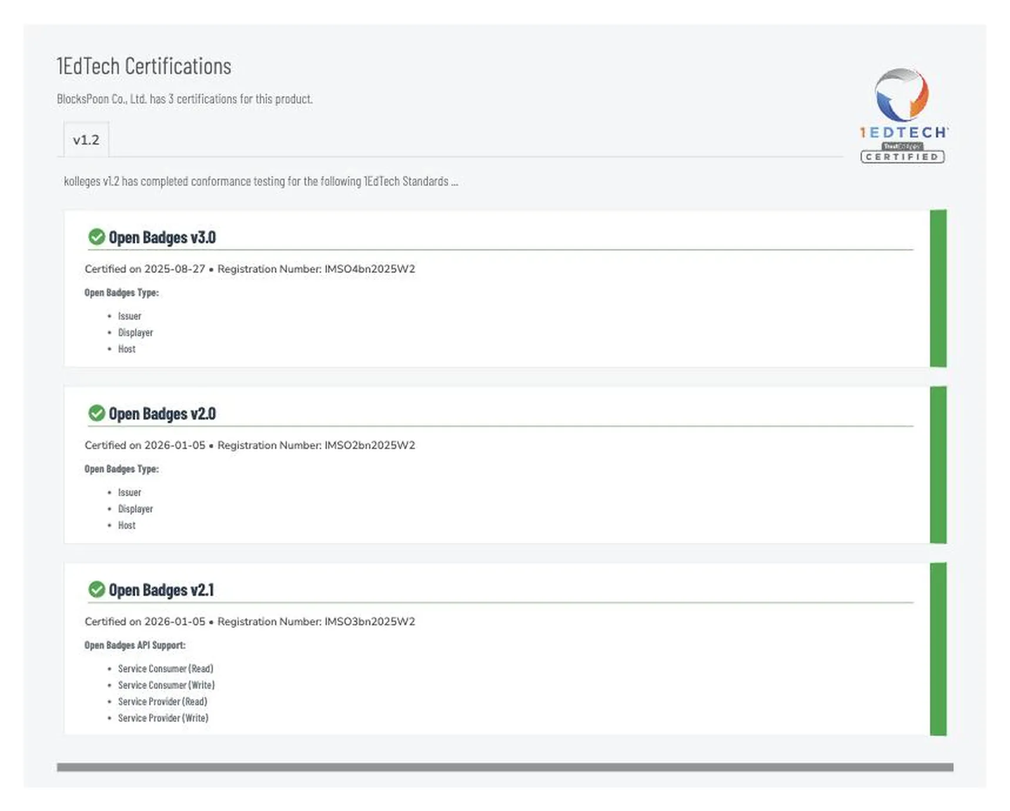This screenshot has width=1010, height=811.
Task: Click registration line with IMSO3bn2025W2
Action: 250,621
